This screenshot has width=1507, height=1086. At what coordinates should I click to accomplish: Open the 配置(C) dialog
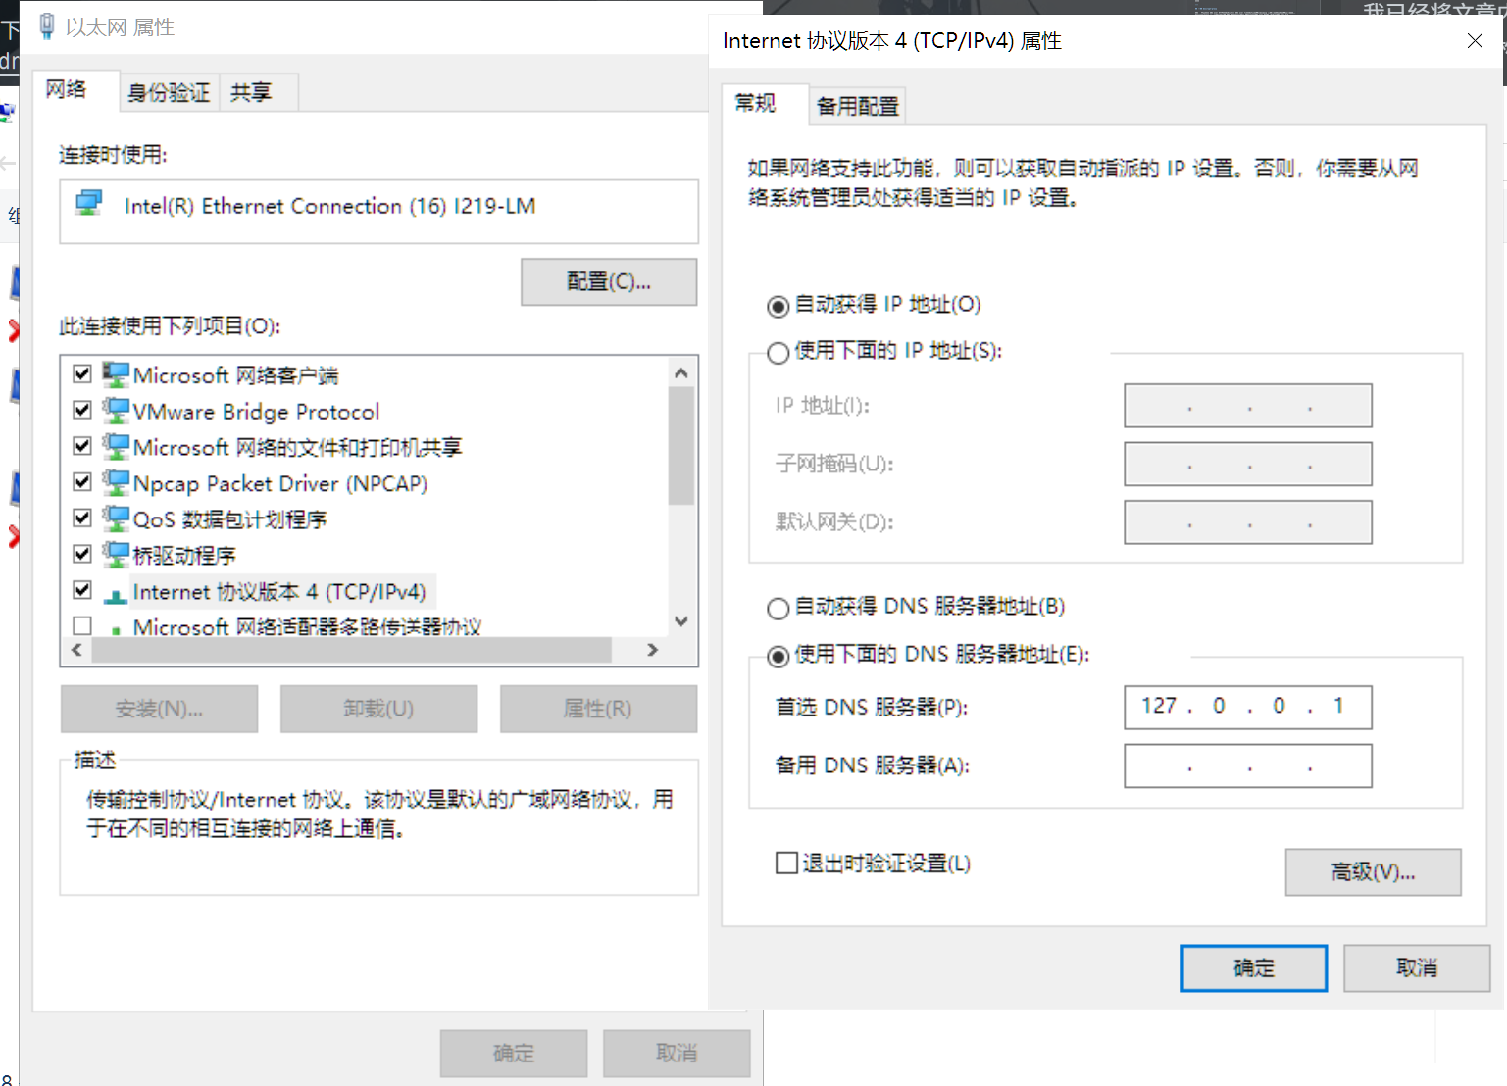point(608,281)
